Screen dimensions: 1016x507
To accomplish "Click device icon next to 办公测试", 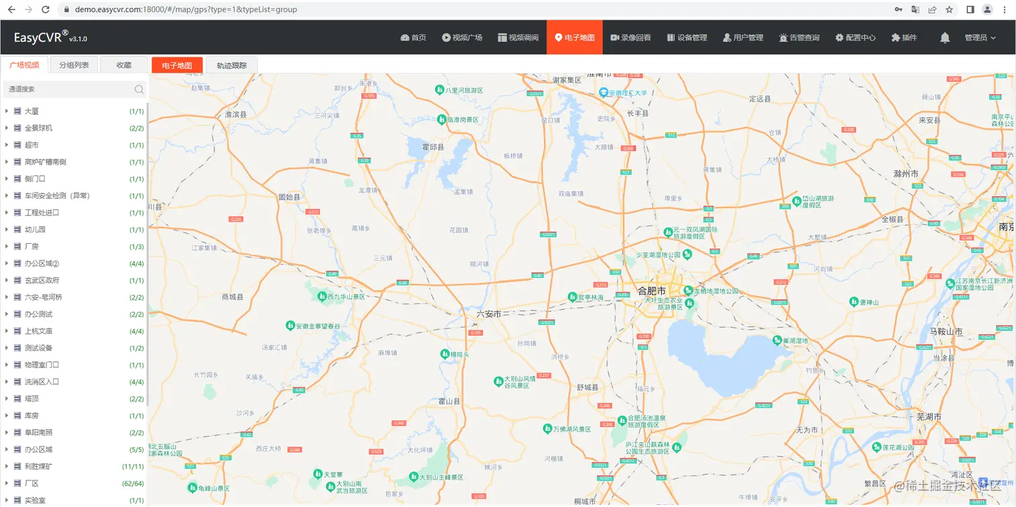I will tap(17, 314).
